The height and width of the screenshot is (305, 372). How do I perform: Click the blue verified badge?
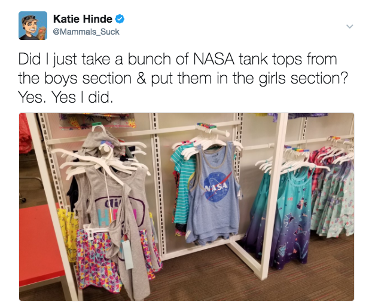pyautogui.click(x=120, y=20)
